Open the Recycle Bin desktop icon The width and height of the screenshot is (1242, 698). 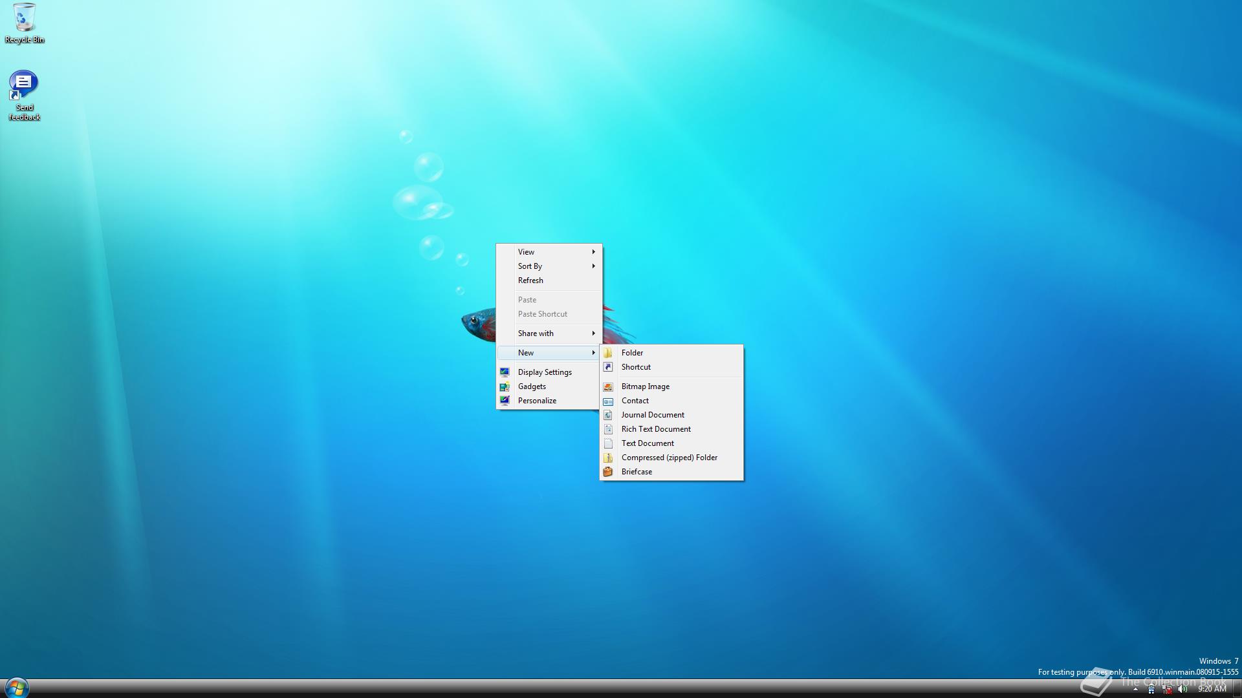click(24, 23)
